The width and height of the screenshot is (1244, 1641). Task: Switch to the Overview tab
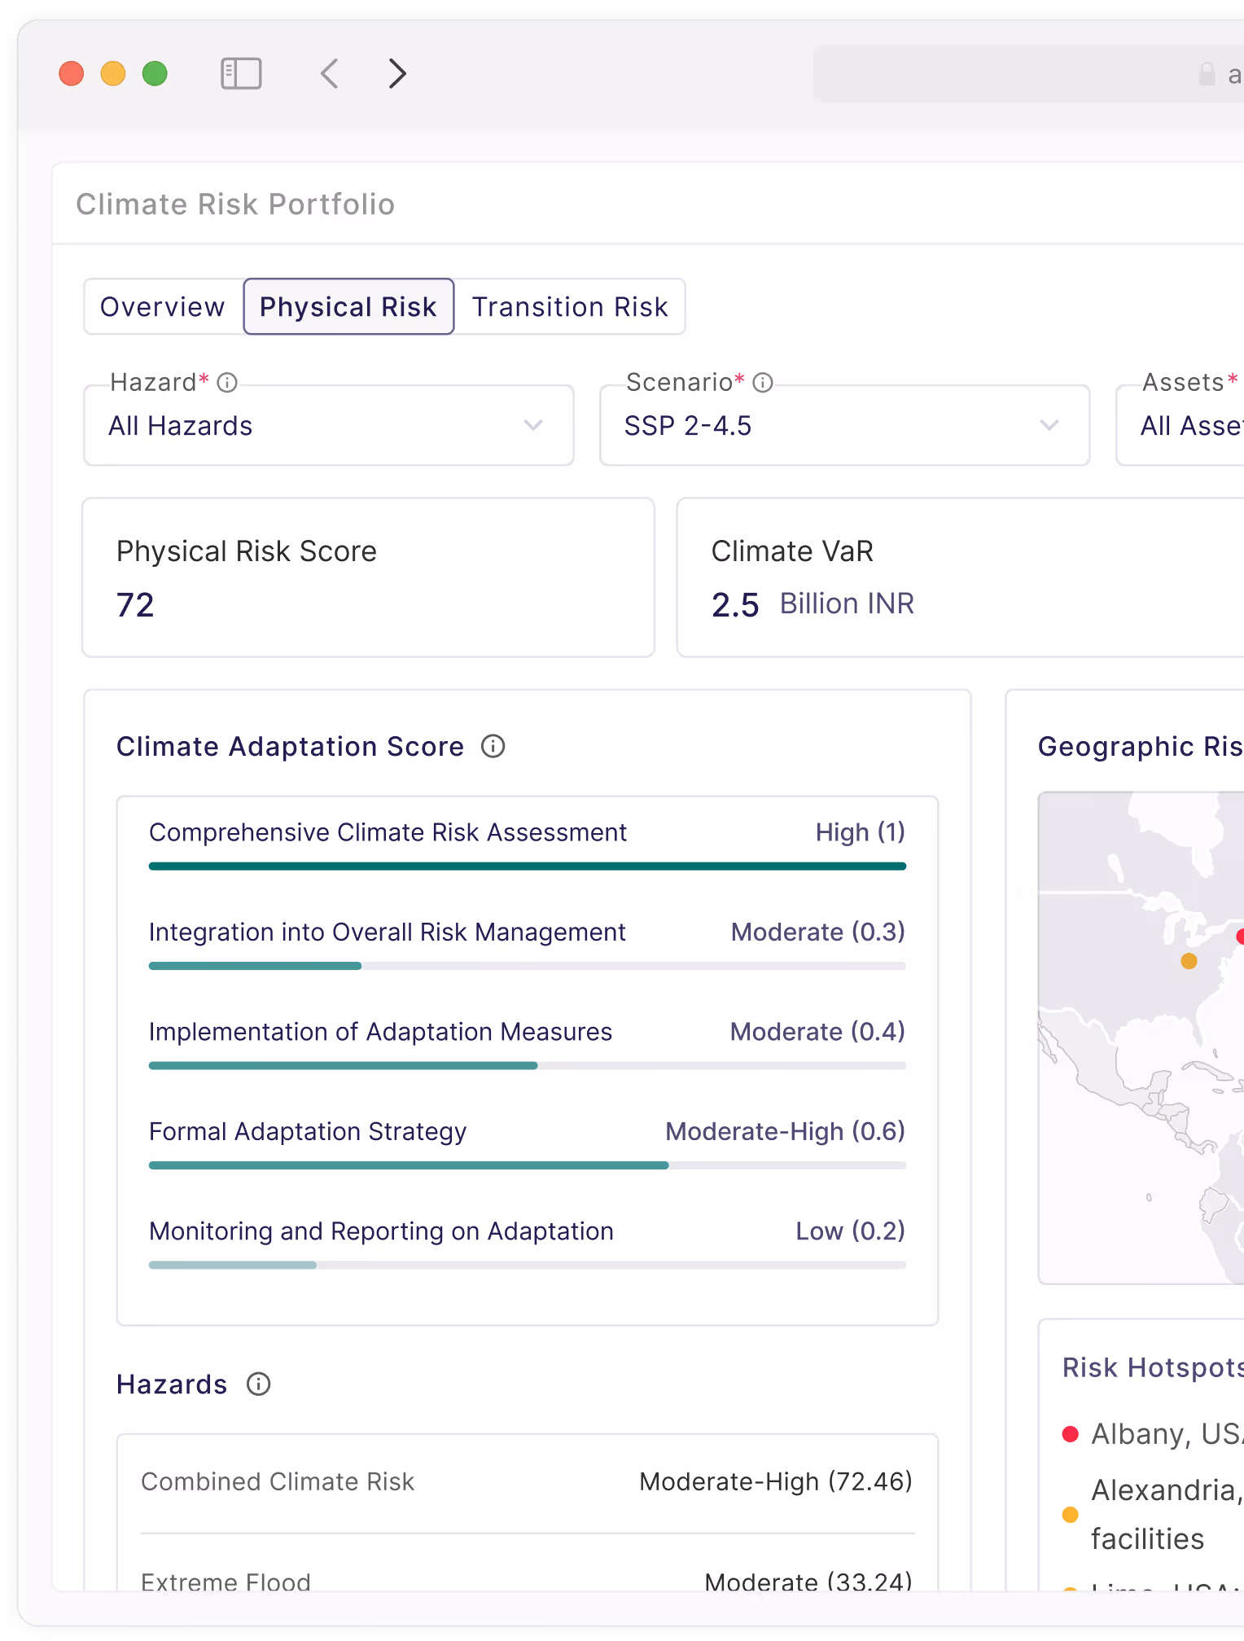[163, 307]
